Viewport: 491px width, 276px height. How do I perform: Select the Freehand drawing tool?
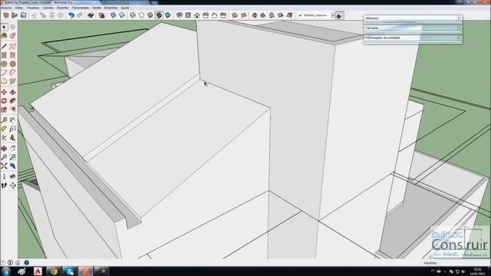point(12,47)
